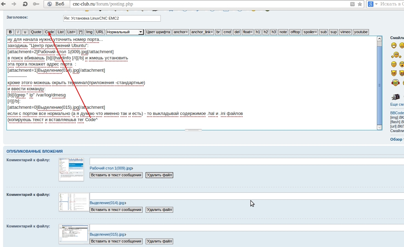
Task: Insert the smiley with headphones
Action: [395, 83]
